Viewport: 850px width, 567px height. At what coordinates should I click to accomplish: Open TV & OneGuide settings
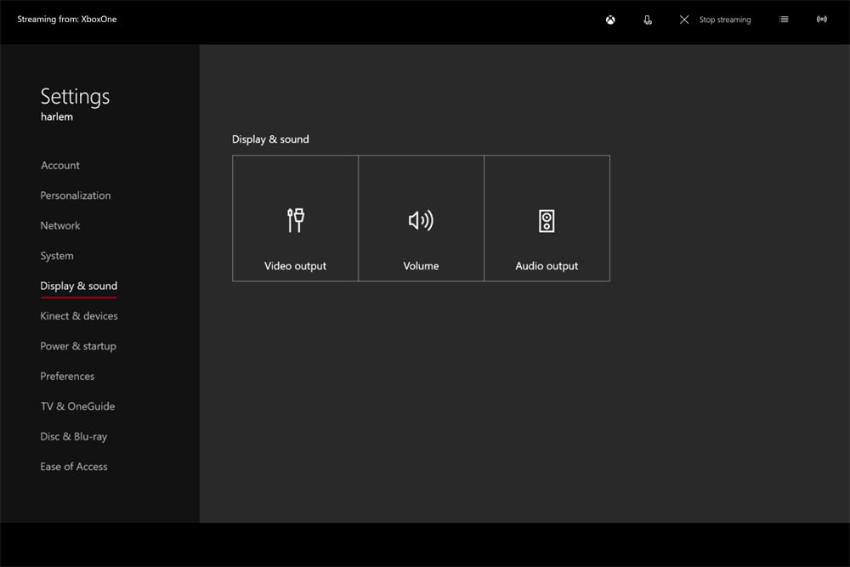77,406
